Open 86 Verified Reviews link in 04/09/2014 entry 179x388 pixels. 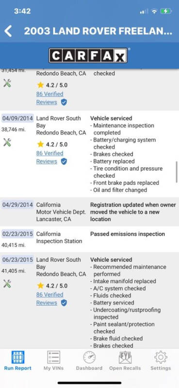[50, 157]
